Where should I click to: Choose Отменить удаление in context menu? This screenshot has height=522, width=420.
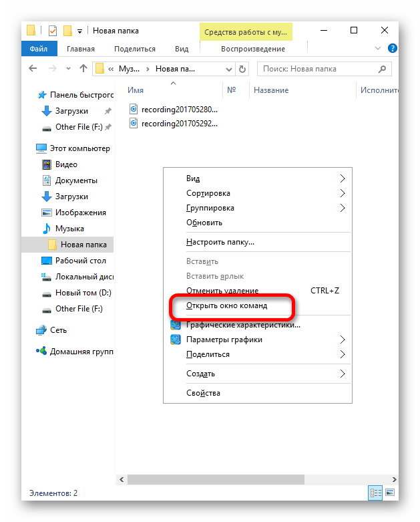[x=257, y=291]
